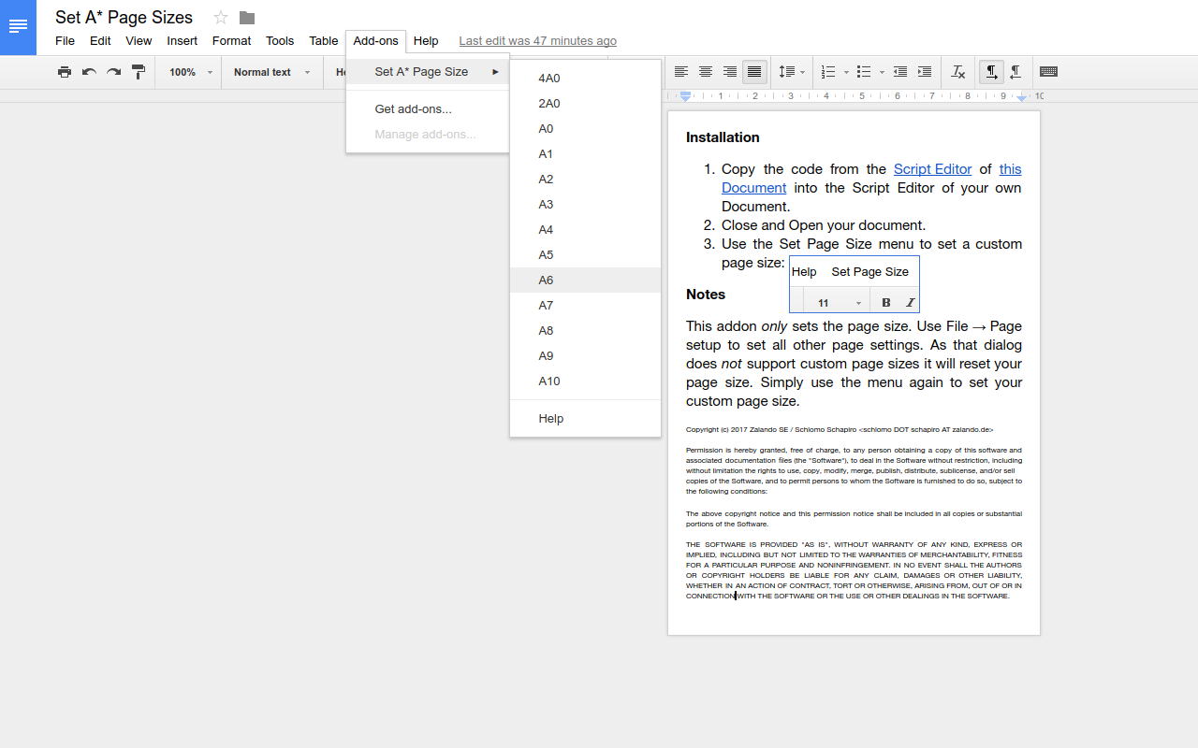Click the Print icon
The width and height of the screenshot is (1198, 748).
64,72
